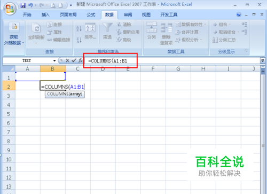This screenshot has height=194, width=267.
Task: Open the 插入 (Insert) tab
Action: point(45,14)
